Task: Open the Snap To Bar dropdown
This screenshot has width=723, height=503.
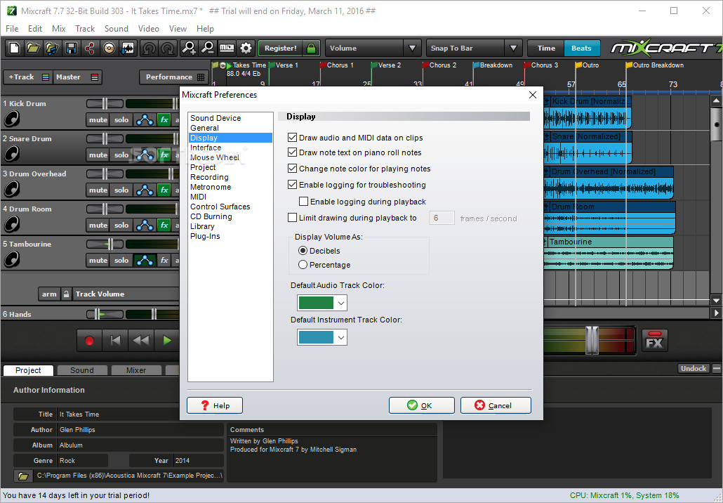Action: (x=513, y=48)
